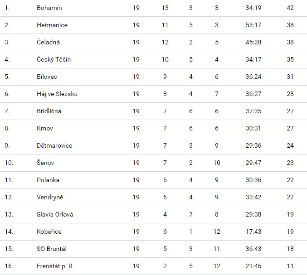The width and height of the screenshot is (307, 275).
Task: Open the Krnov team entry
Action: click(x=45, y=129)
